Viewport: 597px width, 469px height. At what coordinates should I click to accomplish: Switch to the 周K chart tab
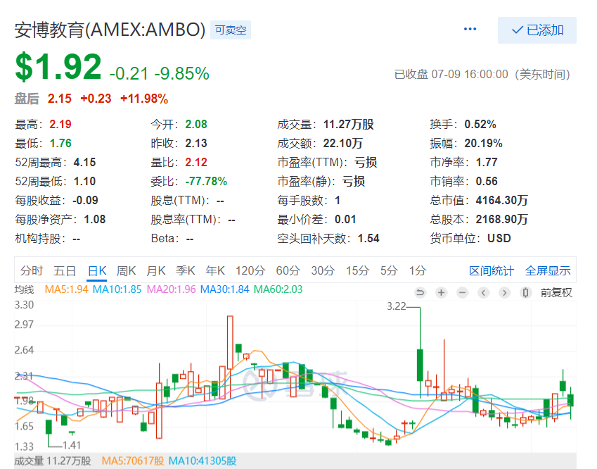point(127,270)
